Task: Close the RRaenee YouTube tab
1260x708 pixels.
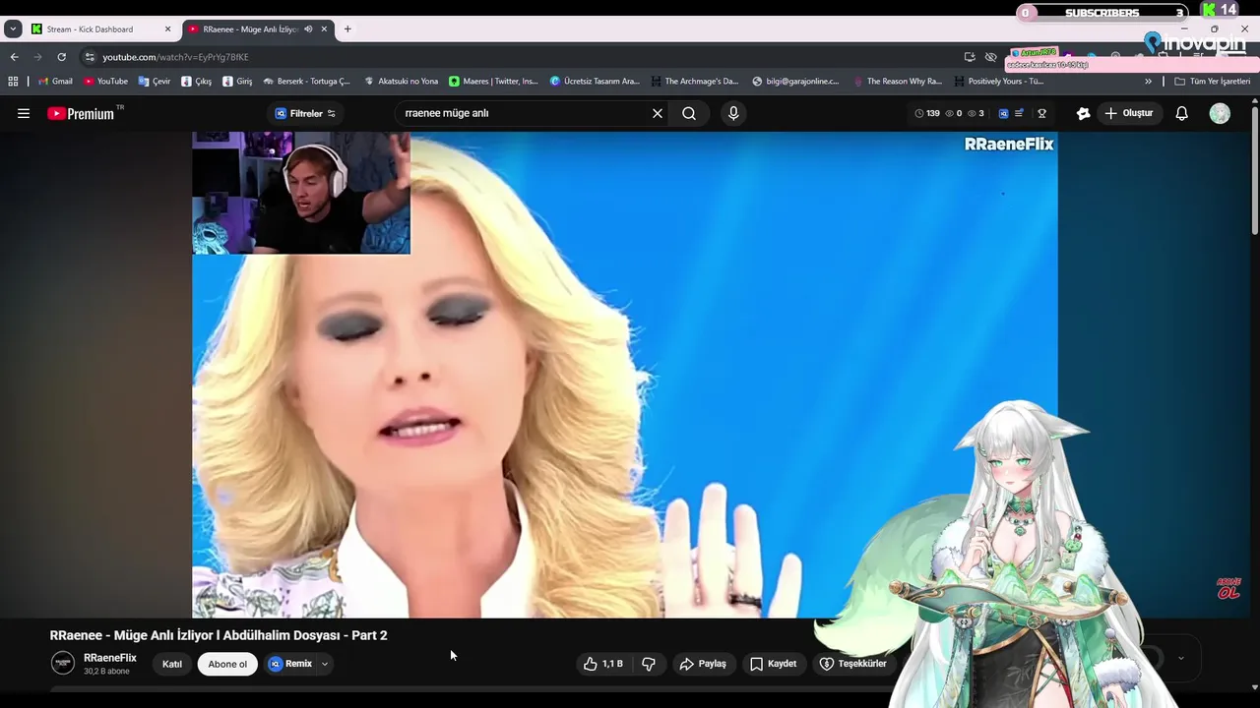Action: 324,29
